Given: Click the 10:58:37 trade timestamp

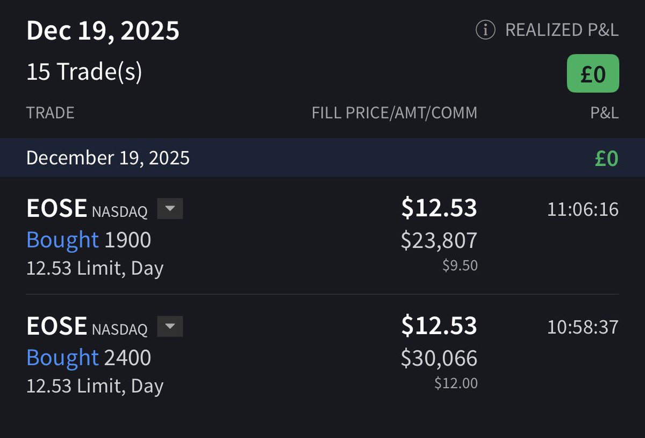Looking at the screenshot, I should (x=583, y=327).
